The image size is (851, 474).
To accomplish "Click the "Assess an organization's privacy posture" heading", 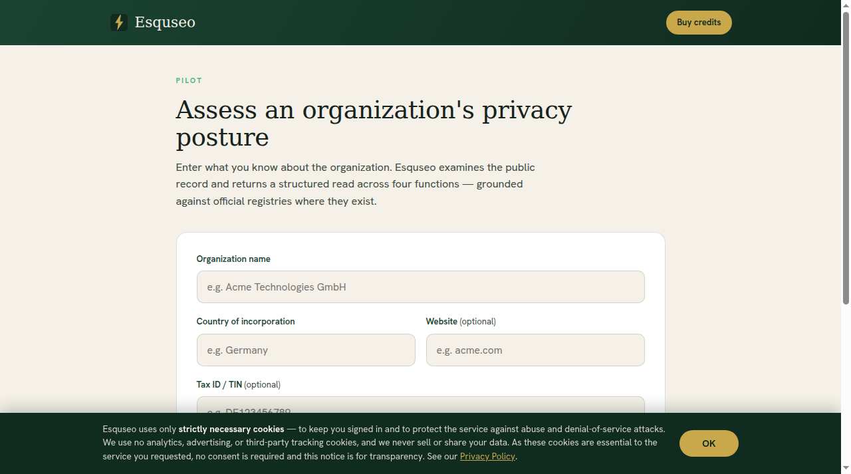I will 374,123.
